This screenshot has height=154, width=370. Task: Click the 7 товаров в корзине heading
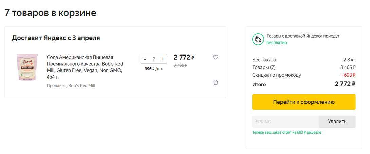(x=50, y=13)
